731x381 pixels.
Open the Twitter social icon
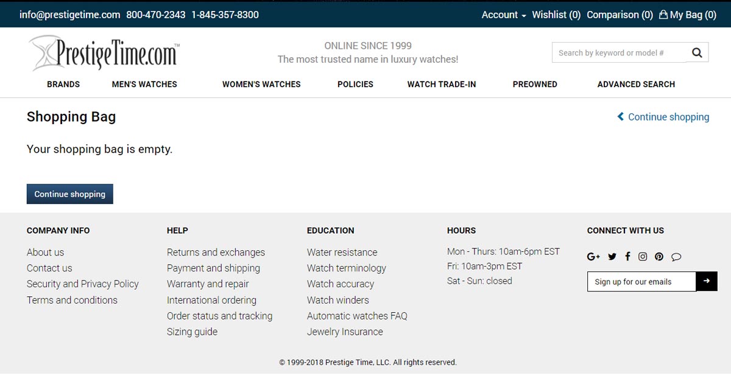[612, 257]
